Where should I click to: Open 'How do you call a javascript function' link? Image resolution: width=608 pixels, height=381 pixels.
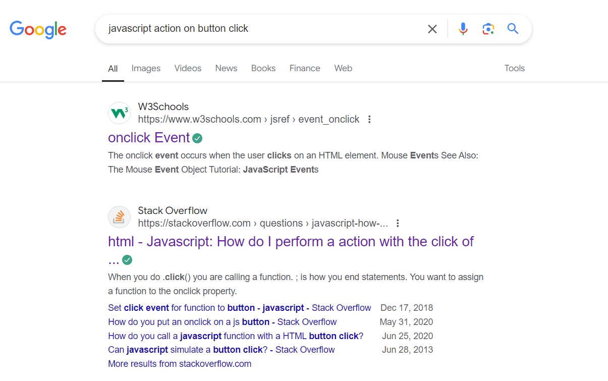pos(236,336)
